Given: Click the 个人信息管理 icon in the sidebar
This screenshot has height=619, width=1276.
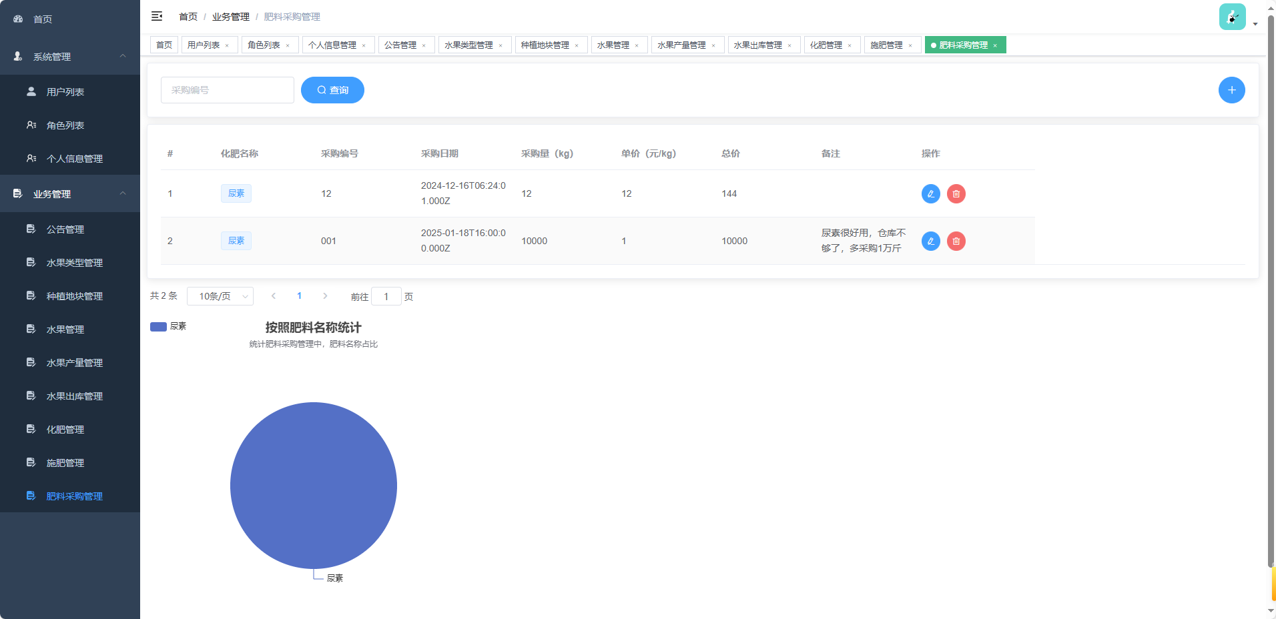Looking at the screenshot, I should [31, 158].
